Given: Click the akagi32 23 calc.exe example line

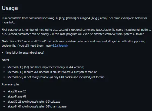Looking at the screenshot, I should (34, 102).
